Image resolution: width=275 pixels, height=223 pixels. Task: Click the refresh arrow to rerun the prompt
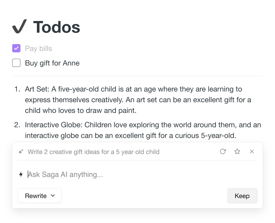click(x=223, y=151)
